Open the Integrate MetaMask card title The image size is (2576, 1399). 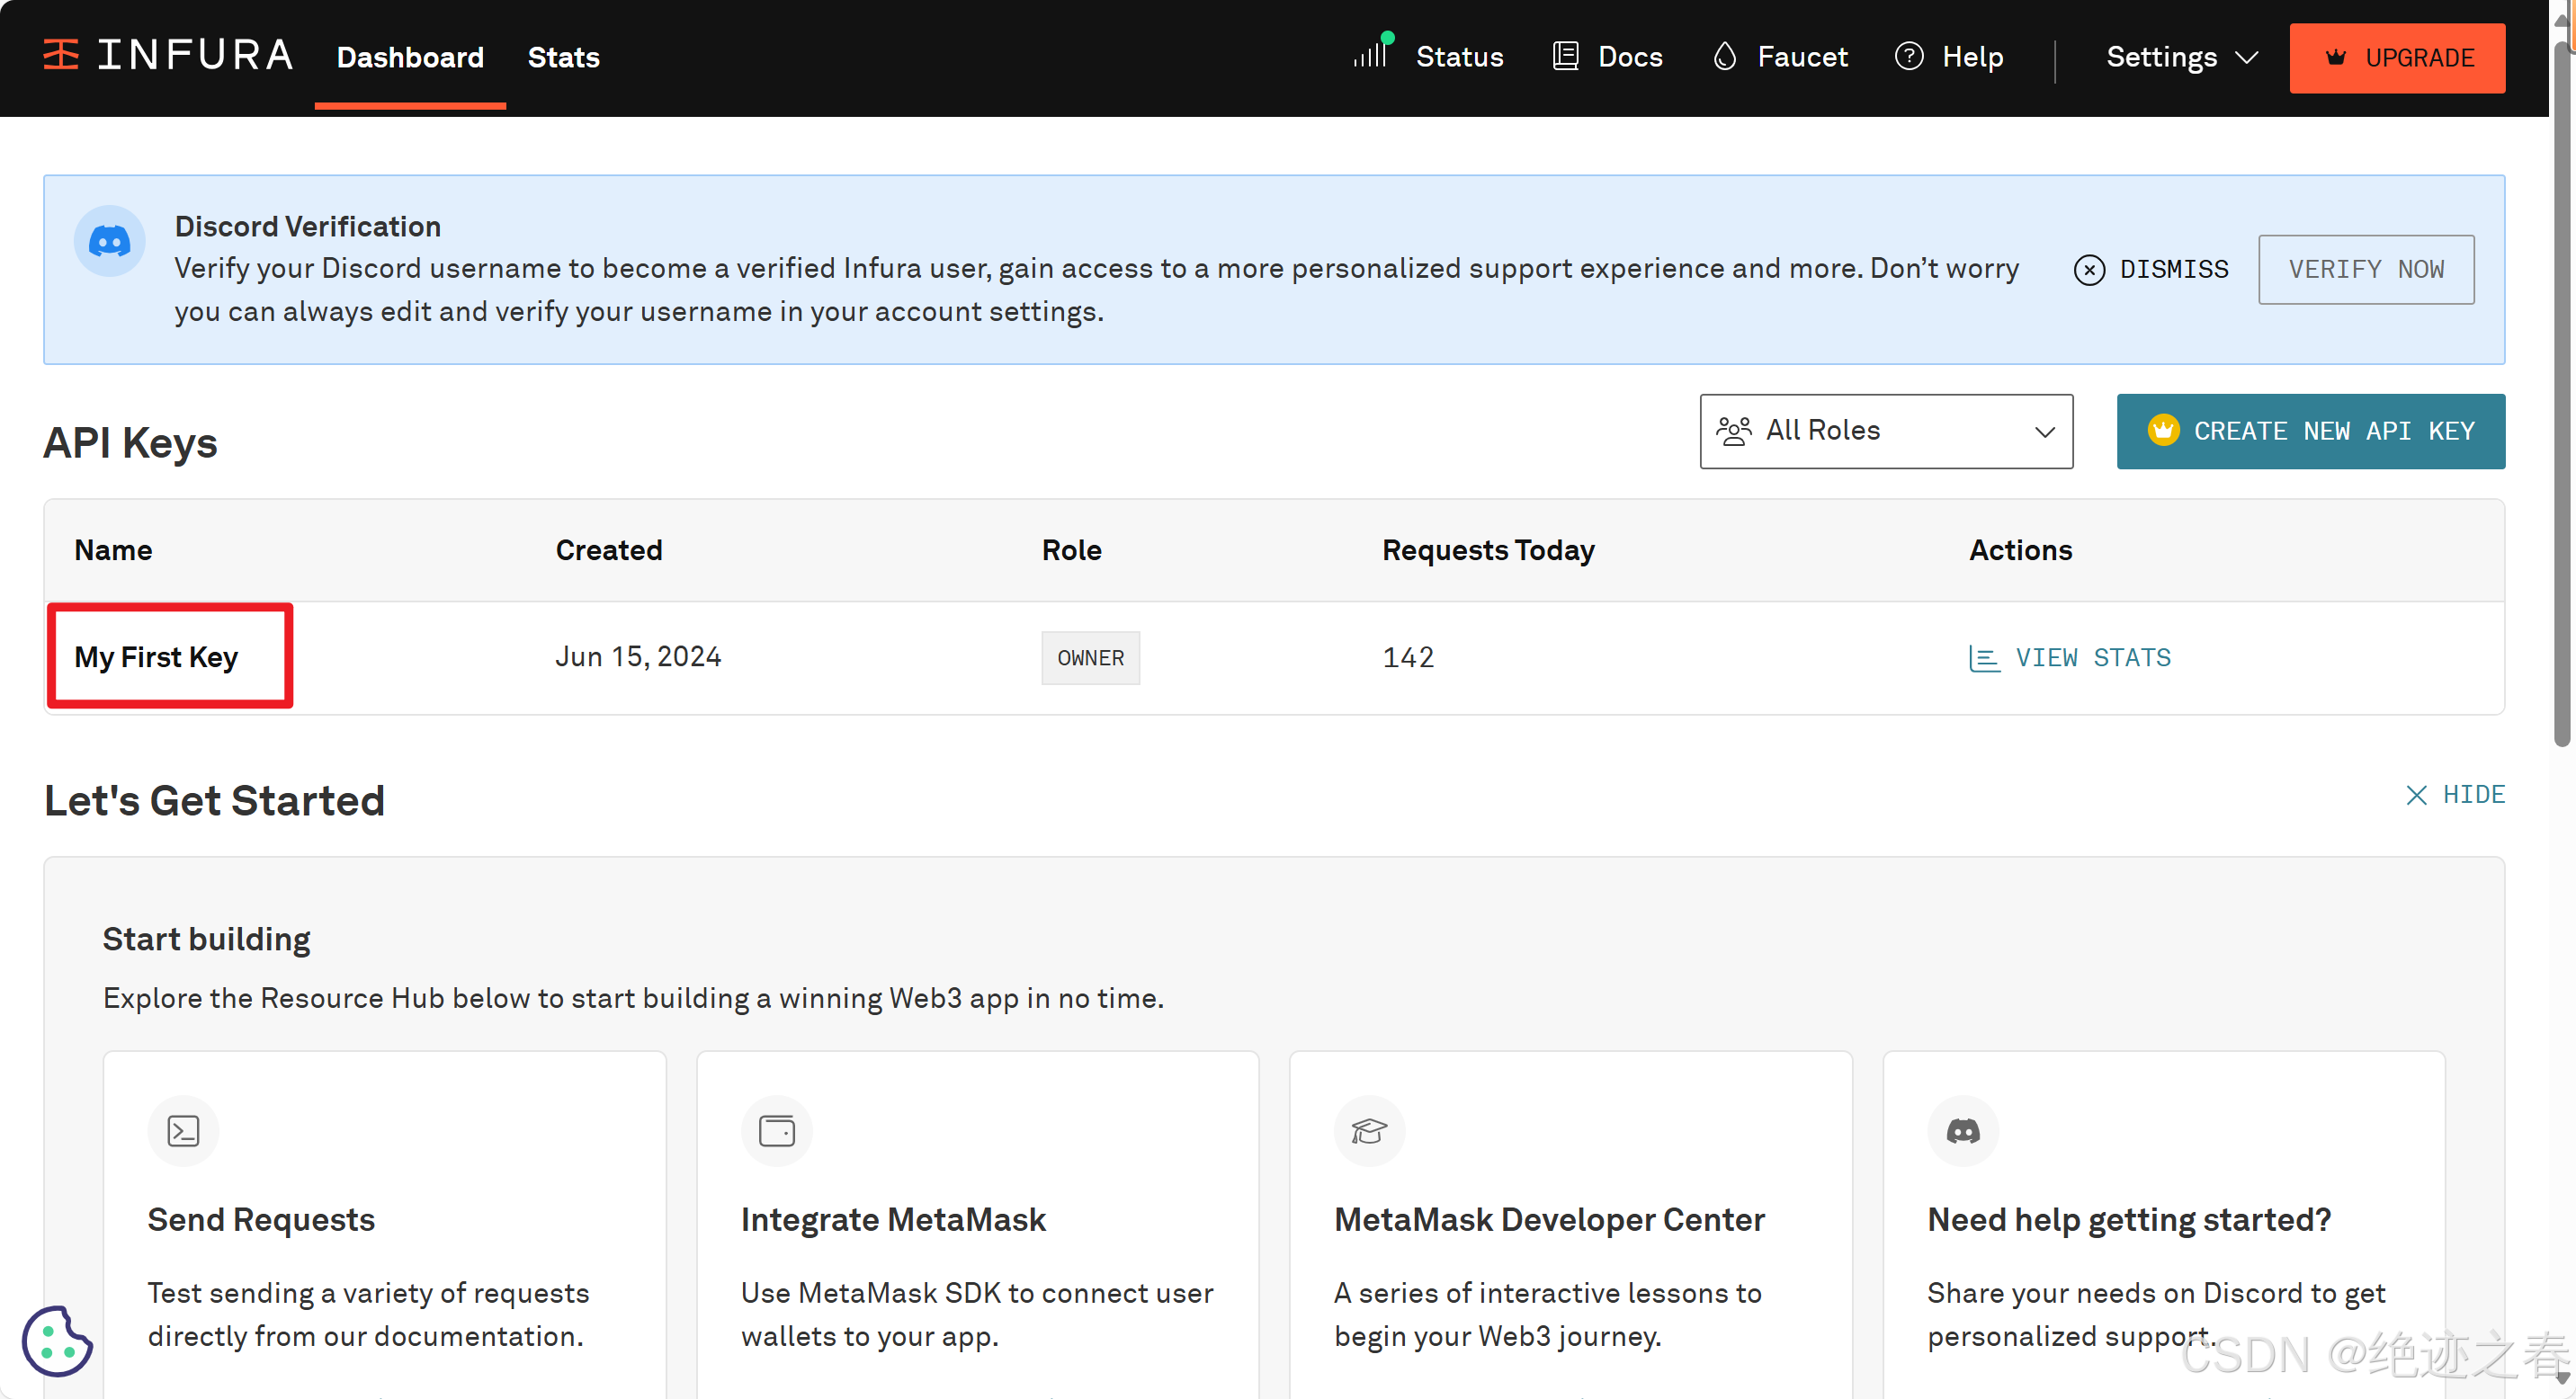pyautogui.click(x=893, y=1220)
